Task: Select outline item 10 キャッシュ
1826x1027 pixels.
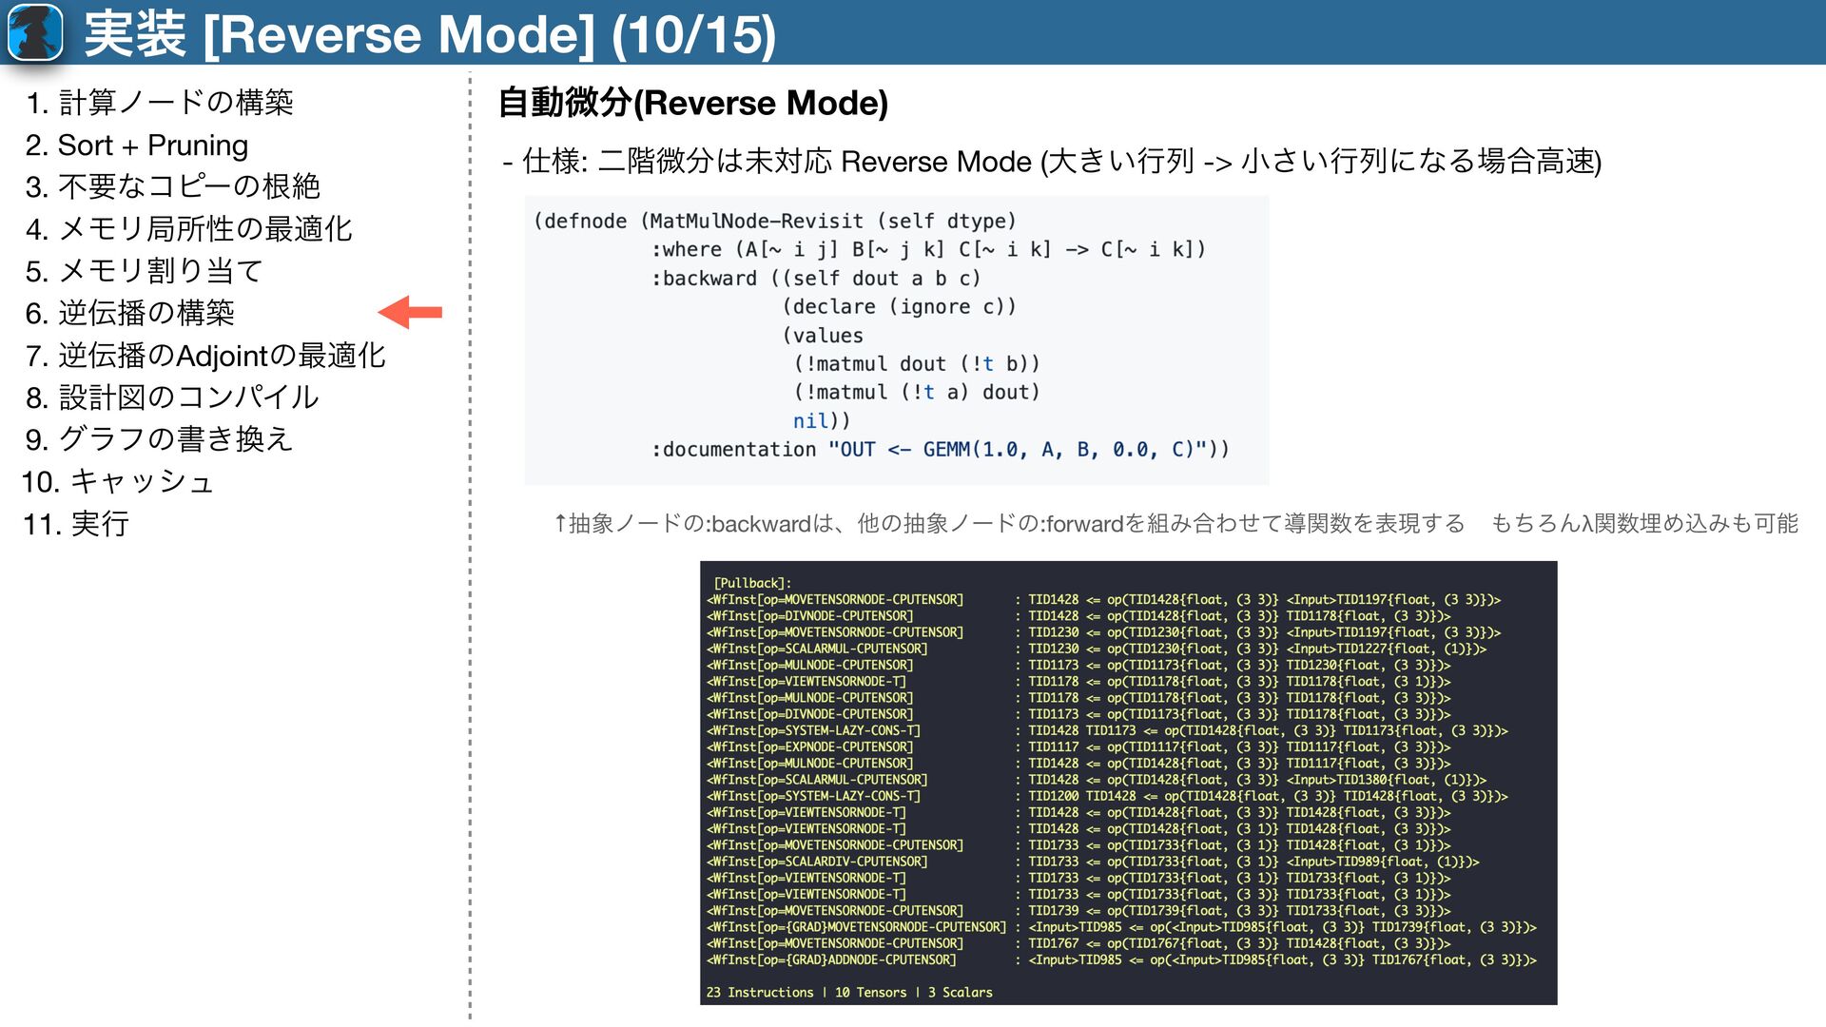Action: pyautogui.click(x=118, y=481)
